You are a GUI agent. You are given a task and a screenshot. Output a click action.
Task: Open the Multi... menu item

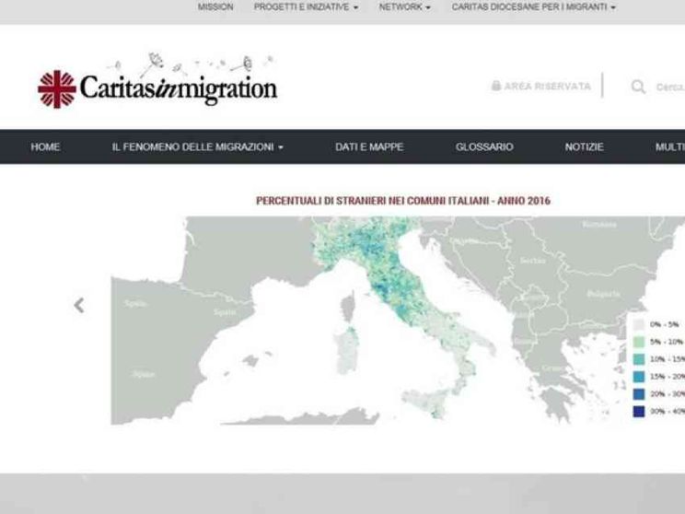(669, 146)
